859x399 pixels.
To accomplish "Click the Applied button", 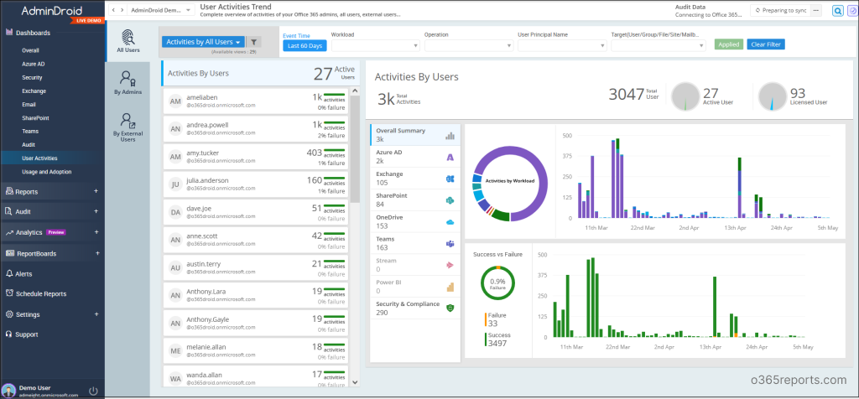I will click(729, 44).
